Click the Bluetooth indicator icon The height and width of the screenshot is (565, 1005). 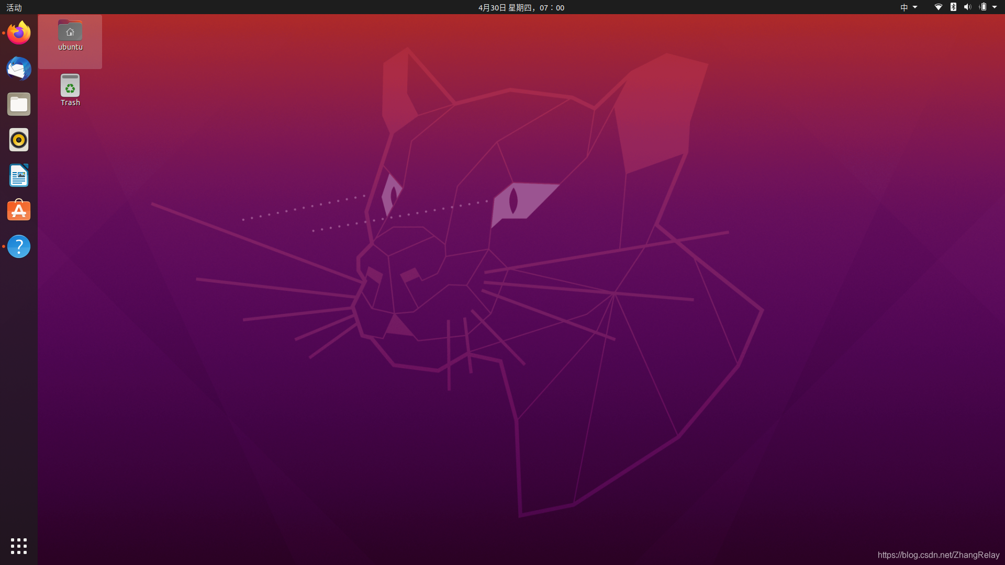pyautogui.click(x=953, y=7)
